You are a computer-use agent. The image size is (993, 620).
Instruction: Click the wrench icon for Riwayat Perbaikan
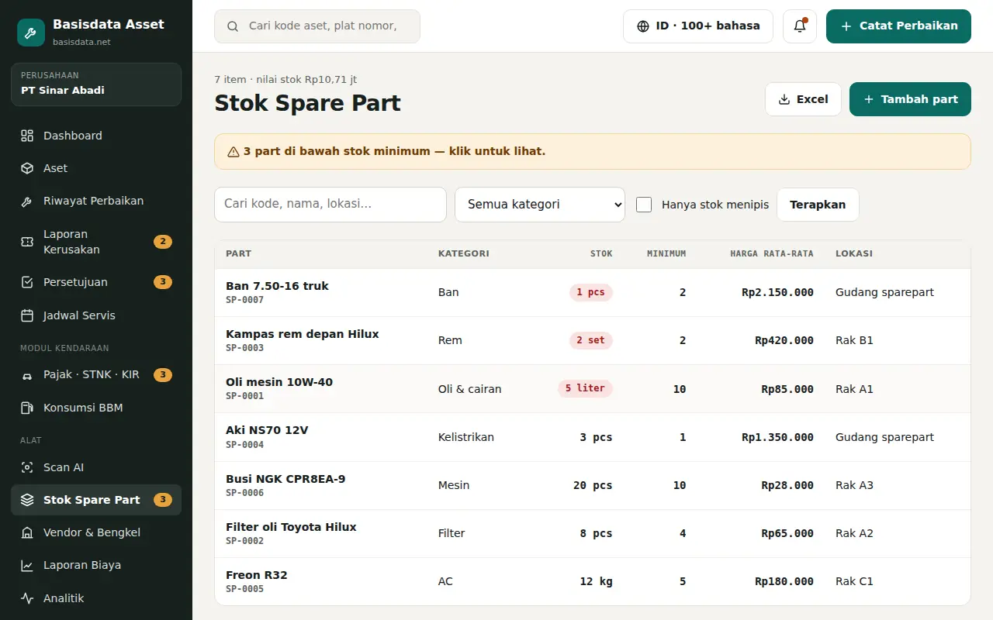[27, 201]
